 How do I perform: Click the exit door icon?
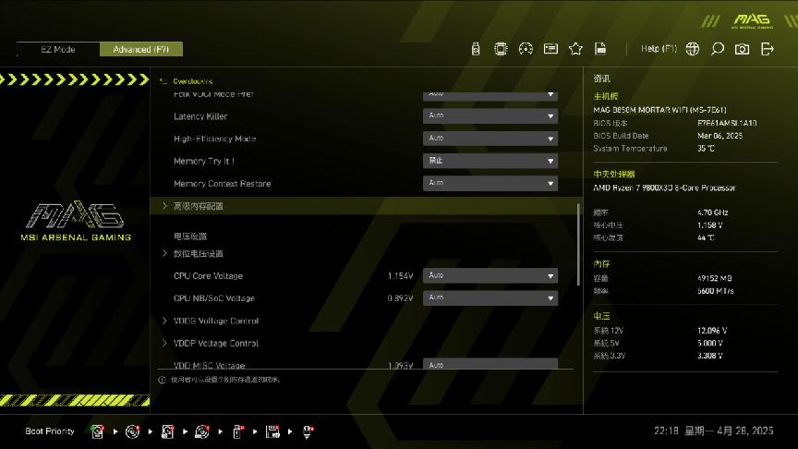pyautogui.click(x=767, y=49)
